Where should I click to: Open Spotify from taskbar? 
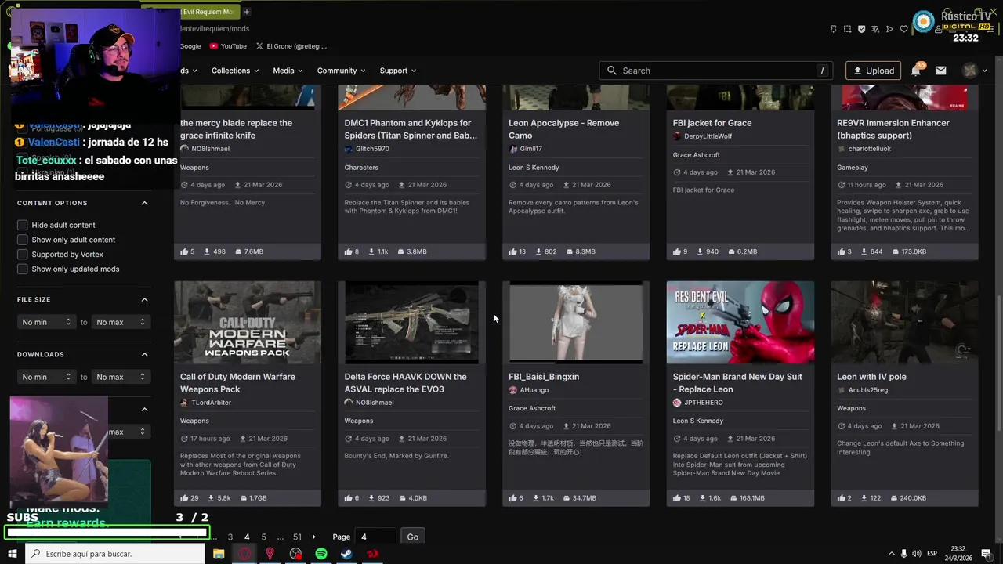[x=321, y=554]
